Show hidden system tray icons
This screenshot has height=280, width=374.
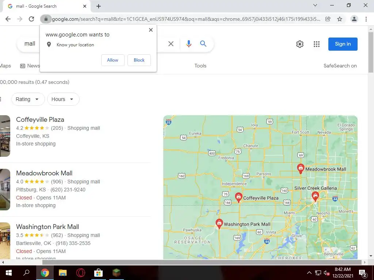tap(309, 273)
